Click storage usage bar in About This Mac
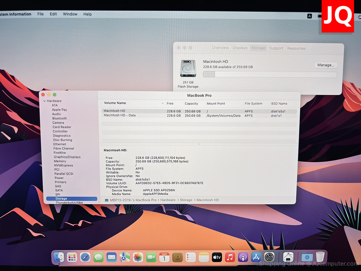 point(270,74)
